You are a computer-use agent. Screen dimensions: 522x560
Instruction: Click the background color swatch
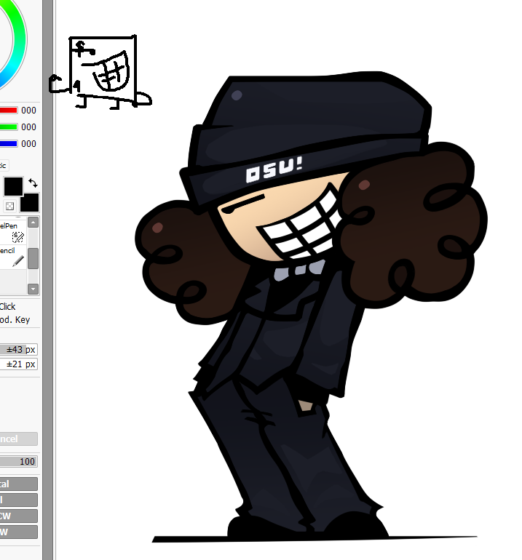pos(31,204)
